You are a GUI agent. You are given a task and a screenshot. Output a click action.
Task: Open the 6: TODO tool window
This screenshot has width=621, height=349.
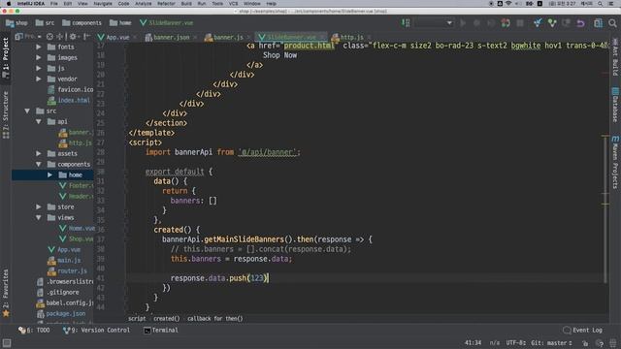(x=35, y=330)
